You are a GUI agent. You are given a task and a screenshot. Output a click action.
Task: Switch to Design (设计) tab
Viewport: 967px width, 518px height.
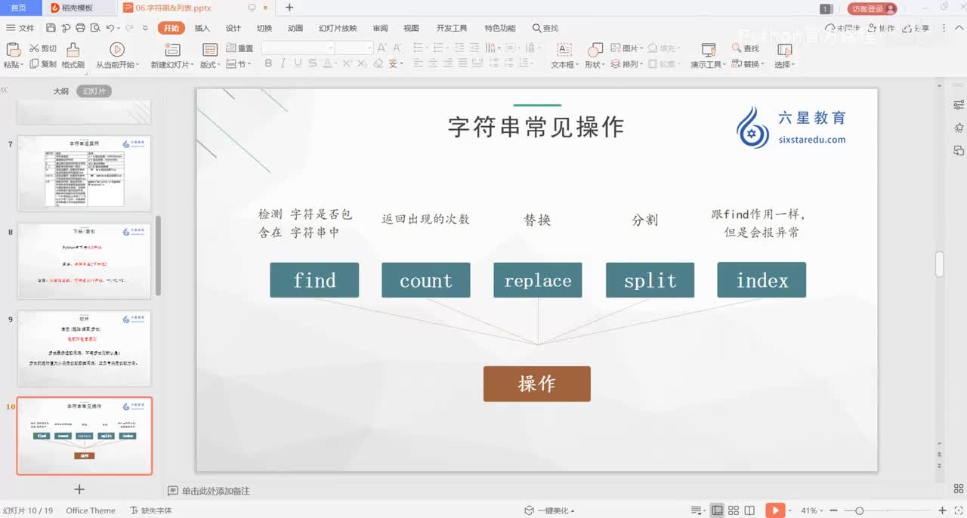233,28
